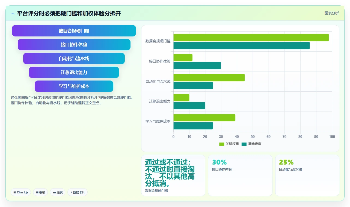Toggle the 关键权重 legend swatch
This screenshot has width=350, height=207.
click(222, 144)
